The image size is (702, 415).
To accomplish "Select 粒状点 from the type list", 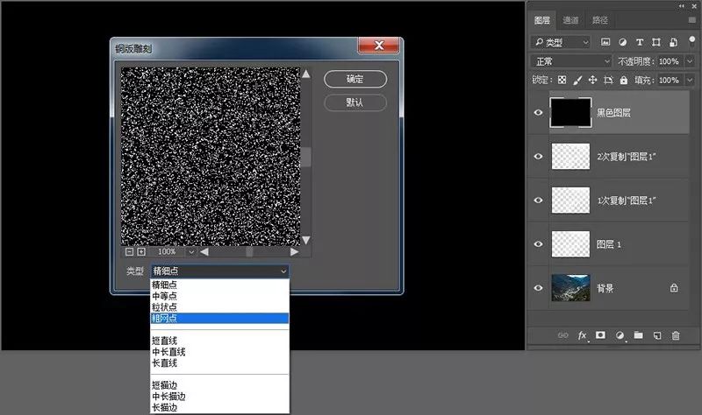I will click(220, 307).
